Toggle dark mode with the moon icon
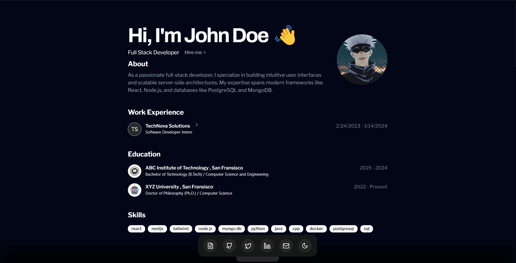 [305, 246]
